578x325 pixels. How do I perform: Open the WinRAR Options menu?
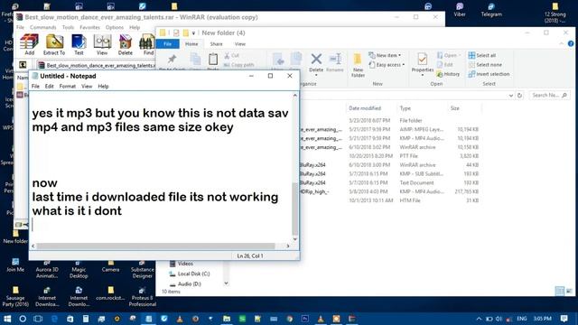click(115, 28)
